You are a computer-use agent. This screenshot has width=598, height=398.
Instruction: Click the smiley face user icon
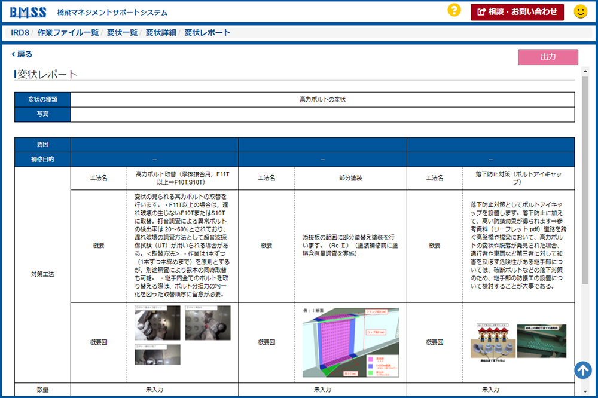click(x=580, y=11)
